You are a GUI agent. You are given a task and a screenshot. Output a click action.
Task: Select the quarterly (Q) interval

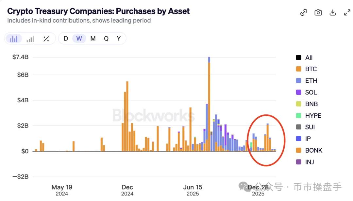point(106,39)
